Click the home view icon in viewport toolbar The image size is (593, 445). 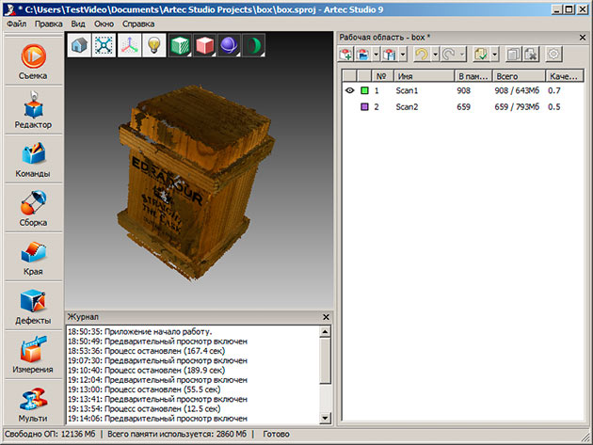pyautogui.click(x=79, y=45)
